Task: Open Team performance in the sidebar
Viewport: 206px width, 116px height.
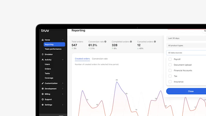Action: pos(53,49)
